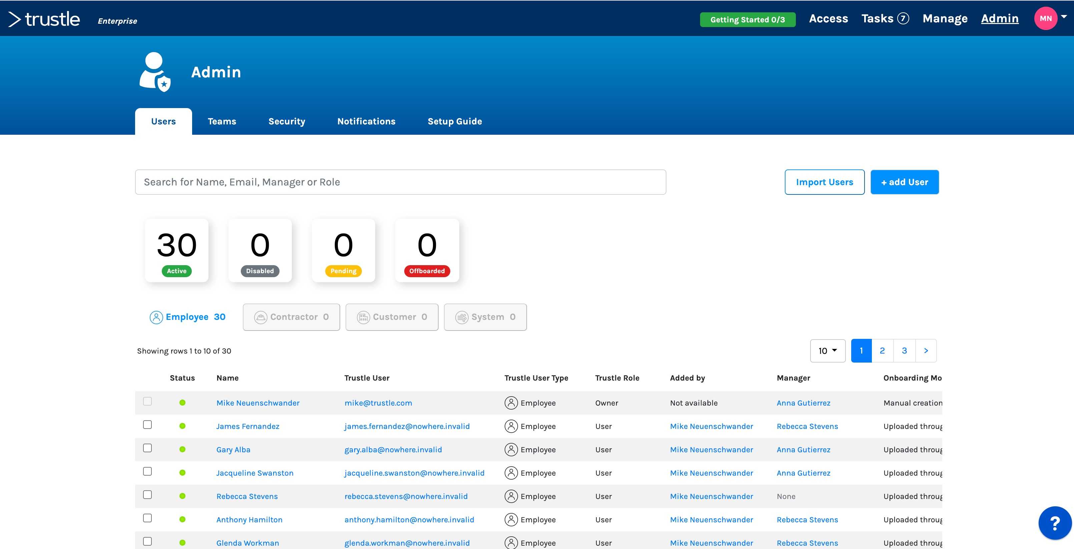Click the Getting Started 0/3 button

pos(747,20)
